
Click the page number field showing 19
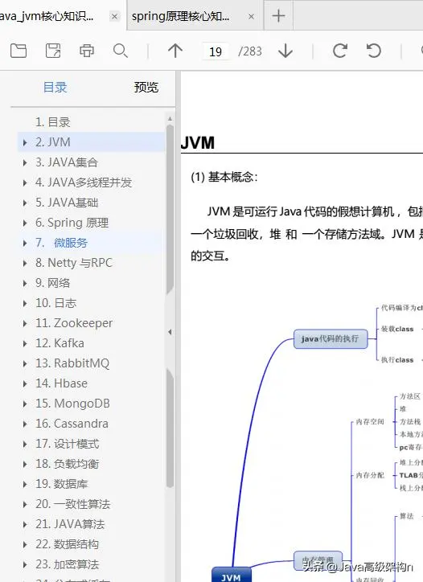pos(216,51)
